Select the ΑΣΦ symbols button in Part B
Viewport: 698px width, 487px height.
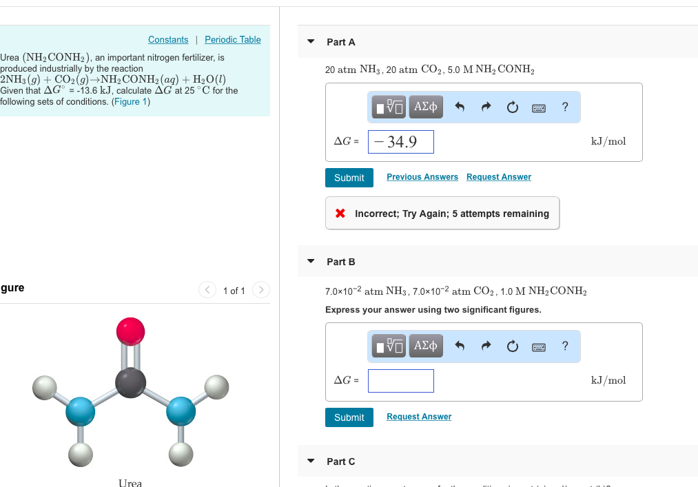[425, 346]
